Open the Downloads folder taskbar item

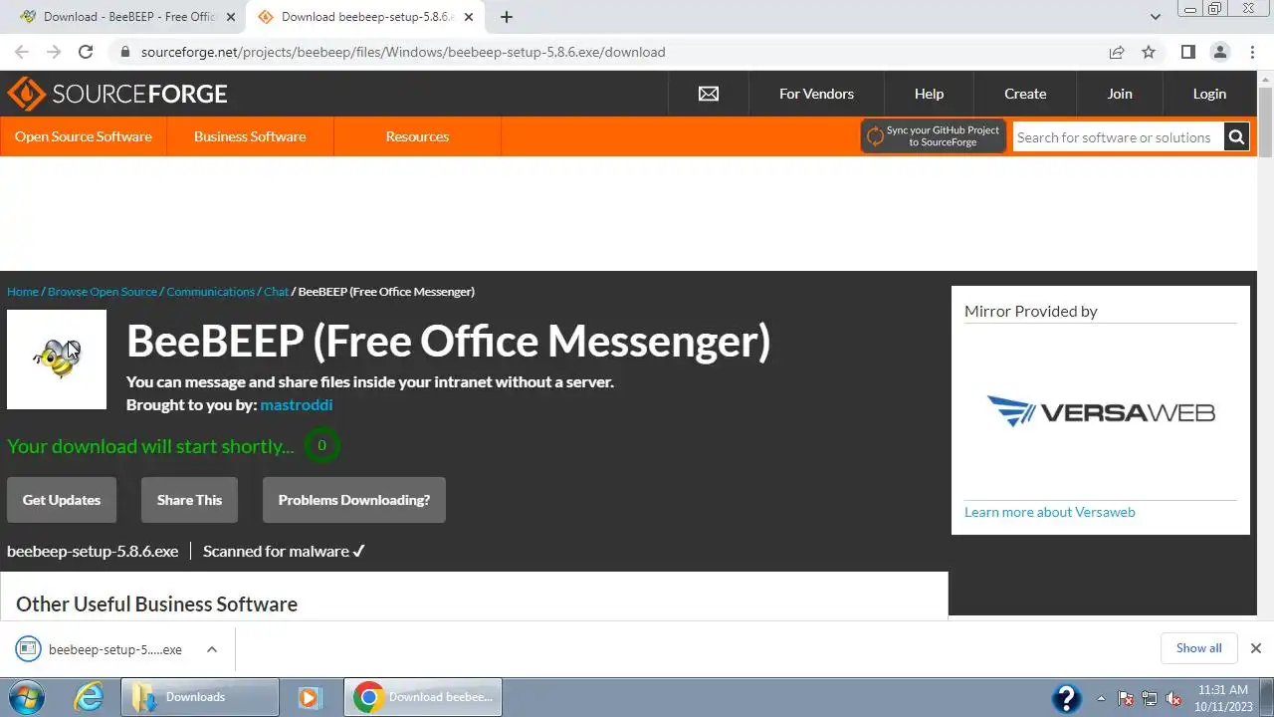199,697
